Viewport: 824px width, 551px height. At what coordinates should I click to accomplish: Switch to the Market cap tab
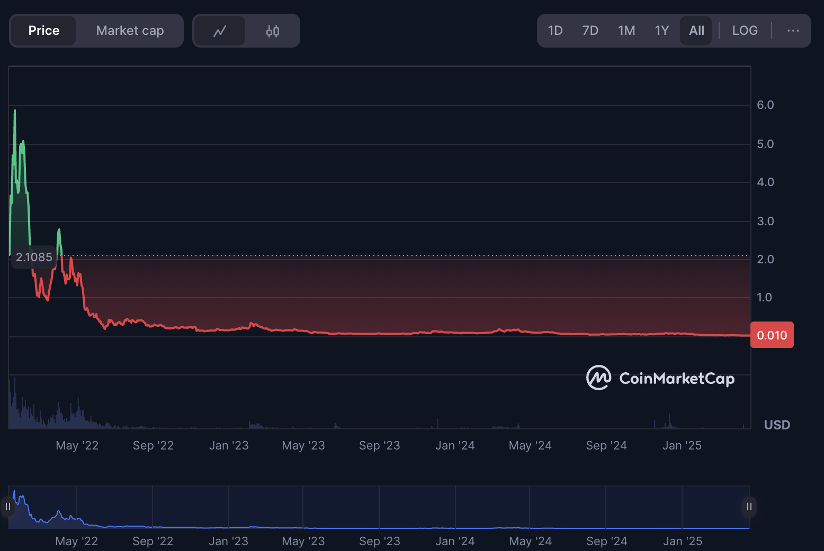130,31
